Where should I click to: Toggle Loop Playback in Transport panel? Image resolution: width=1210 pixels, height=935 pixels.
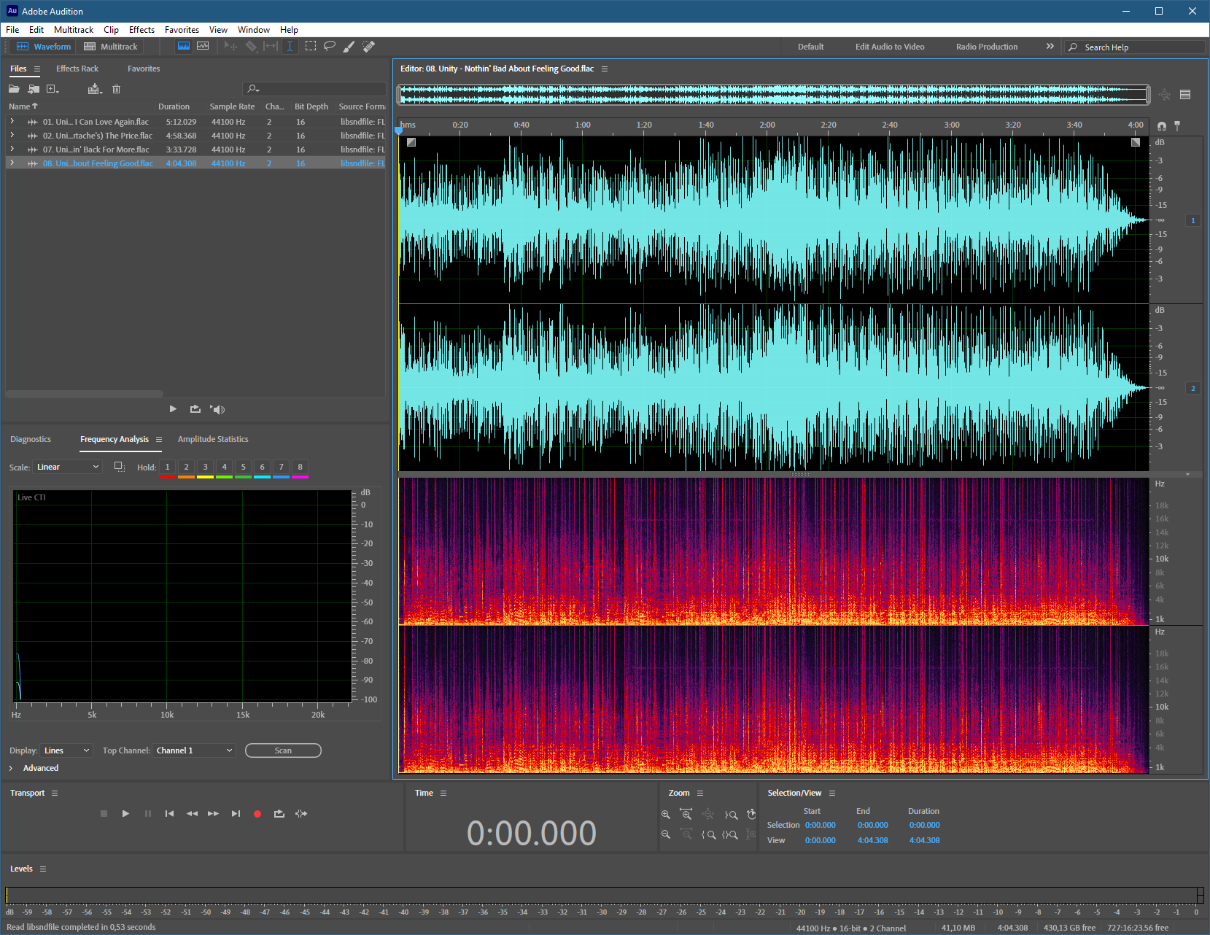pos(279,813)
